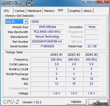Click JEDEC #2 tRC value 16
110x106 pixels.
74,84
